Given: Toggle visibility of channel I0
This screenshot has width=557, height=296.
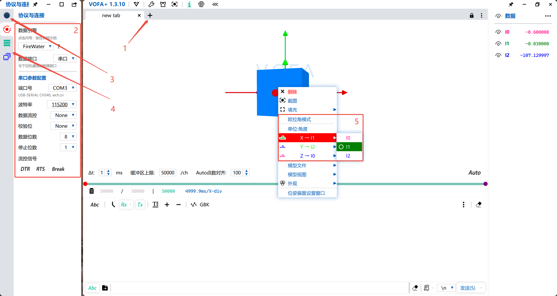Looking at the screenshot, I should click(x=498, y=32).
